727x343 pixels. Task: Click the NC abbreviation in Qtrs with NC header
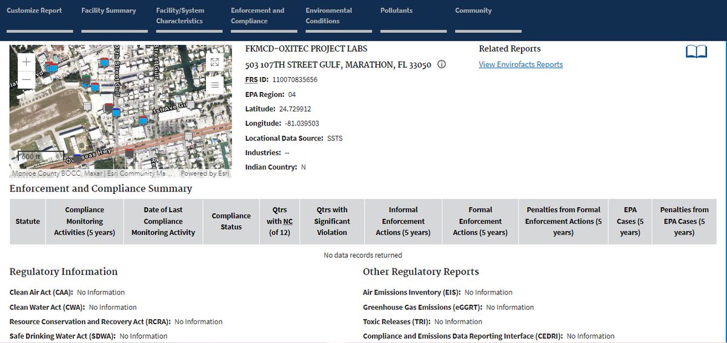pos(288,221)
